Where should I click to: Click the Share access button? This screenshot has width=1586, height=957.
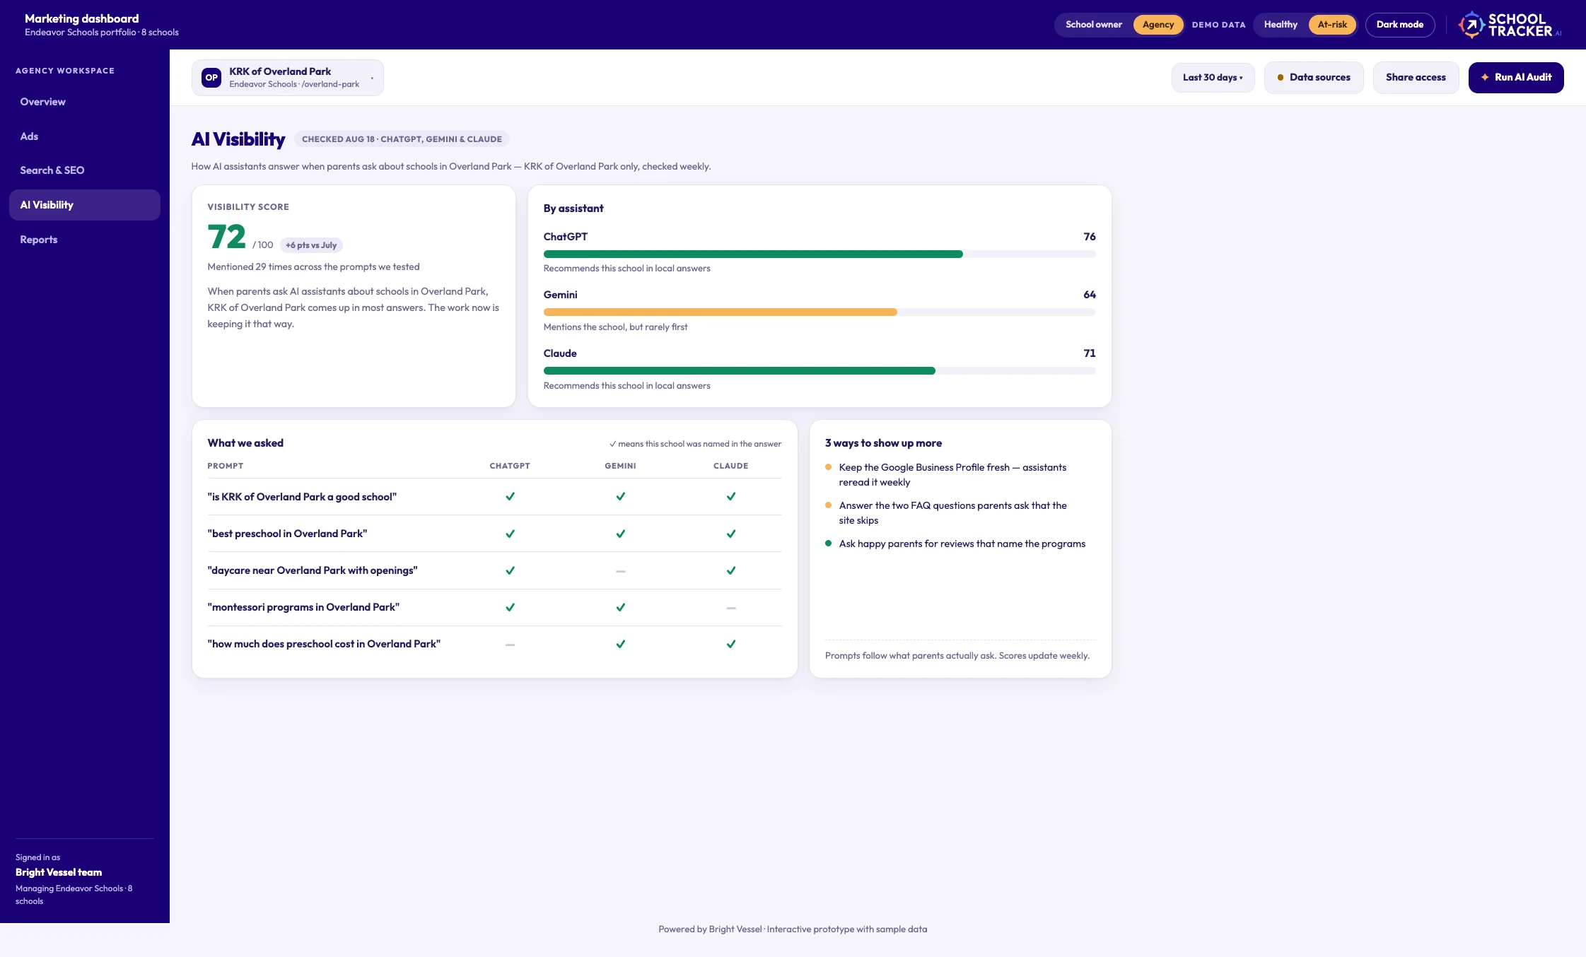(1416, 78)
